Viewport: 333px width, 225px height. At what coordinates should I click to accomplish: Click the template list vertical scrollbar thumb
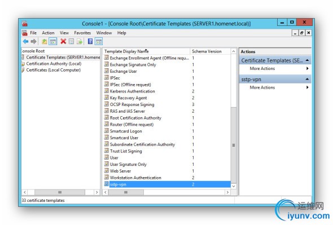pos(234,145)
